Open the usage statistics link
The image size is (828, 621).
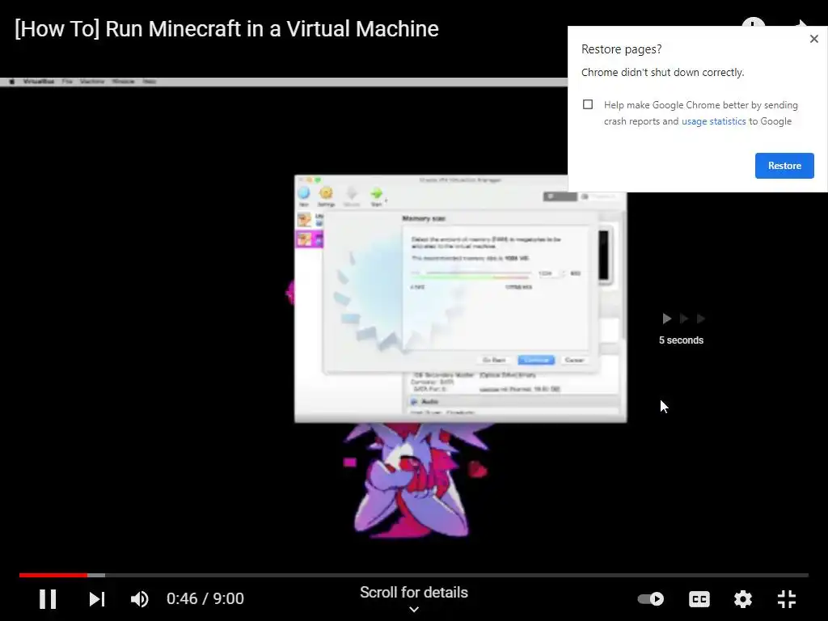point(713,121)
